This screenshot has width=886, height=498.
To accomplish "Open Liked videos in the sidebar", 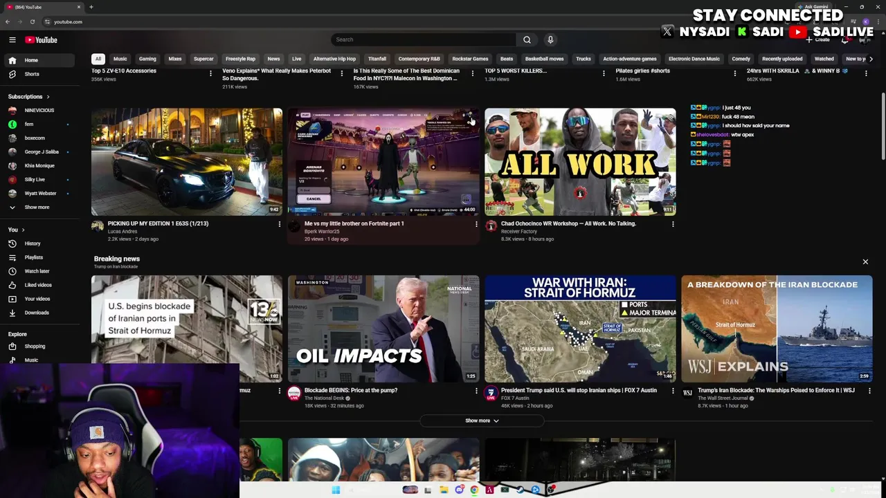I will pyautogui.click(x=38, y=285).
